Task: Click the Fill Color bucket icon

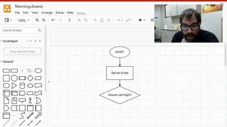Action: 95,20
